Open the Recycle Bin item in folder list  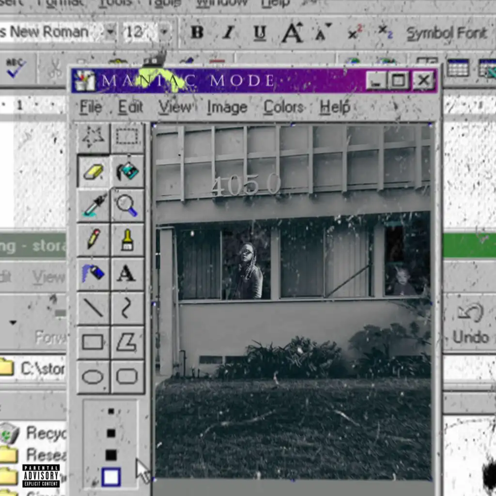click(33, 433)
